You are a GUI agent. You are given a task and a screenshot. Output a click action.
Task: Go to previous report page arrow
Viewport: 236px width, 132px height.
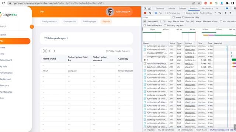(x=50, y=51)
